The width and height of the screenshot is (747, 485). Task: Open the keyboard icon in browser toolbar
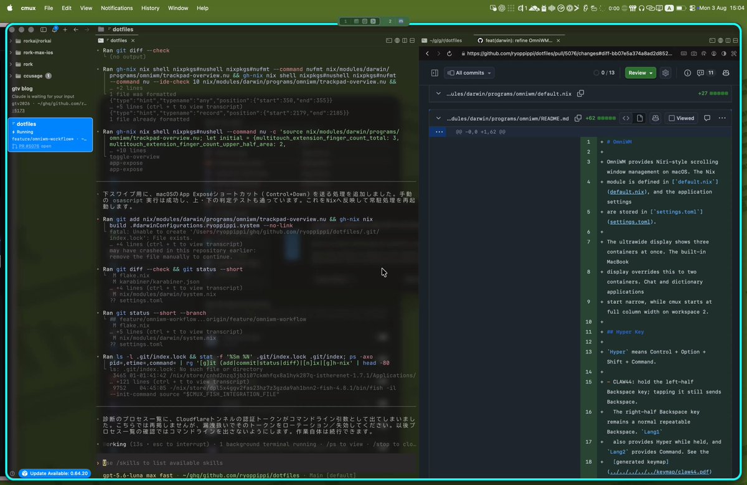tap(684, 54)
